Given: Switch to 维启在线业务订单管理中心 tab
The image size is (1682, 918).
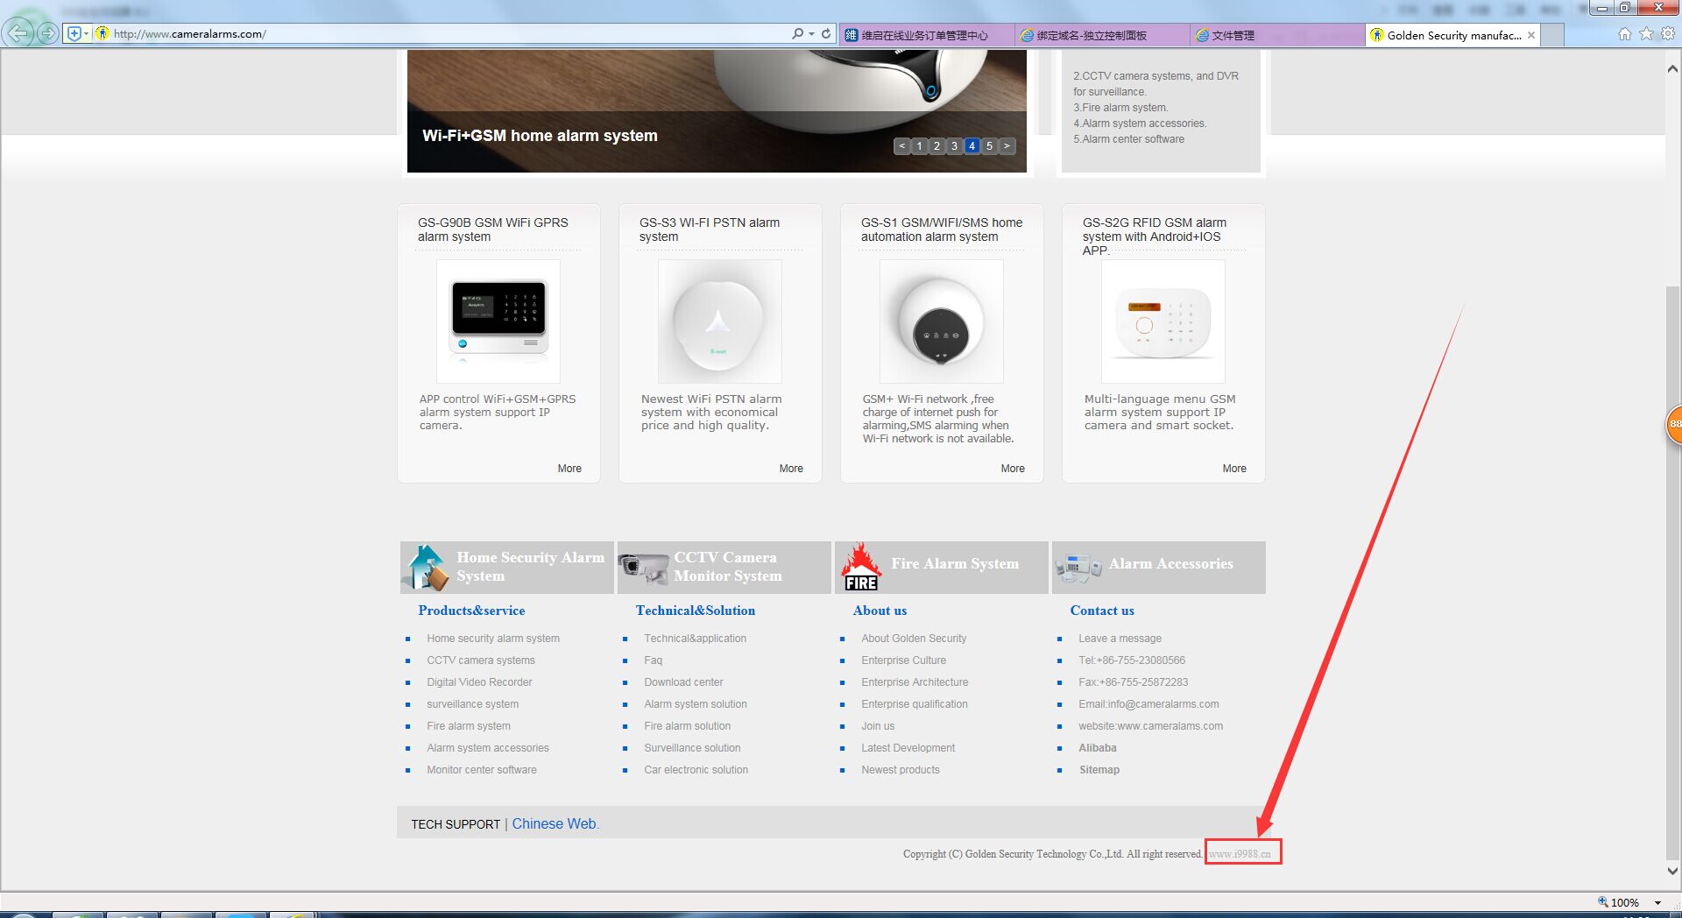Looking at the screenshot, I should (x=926, y=35).
